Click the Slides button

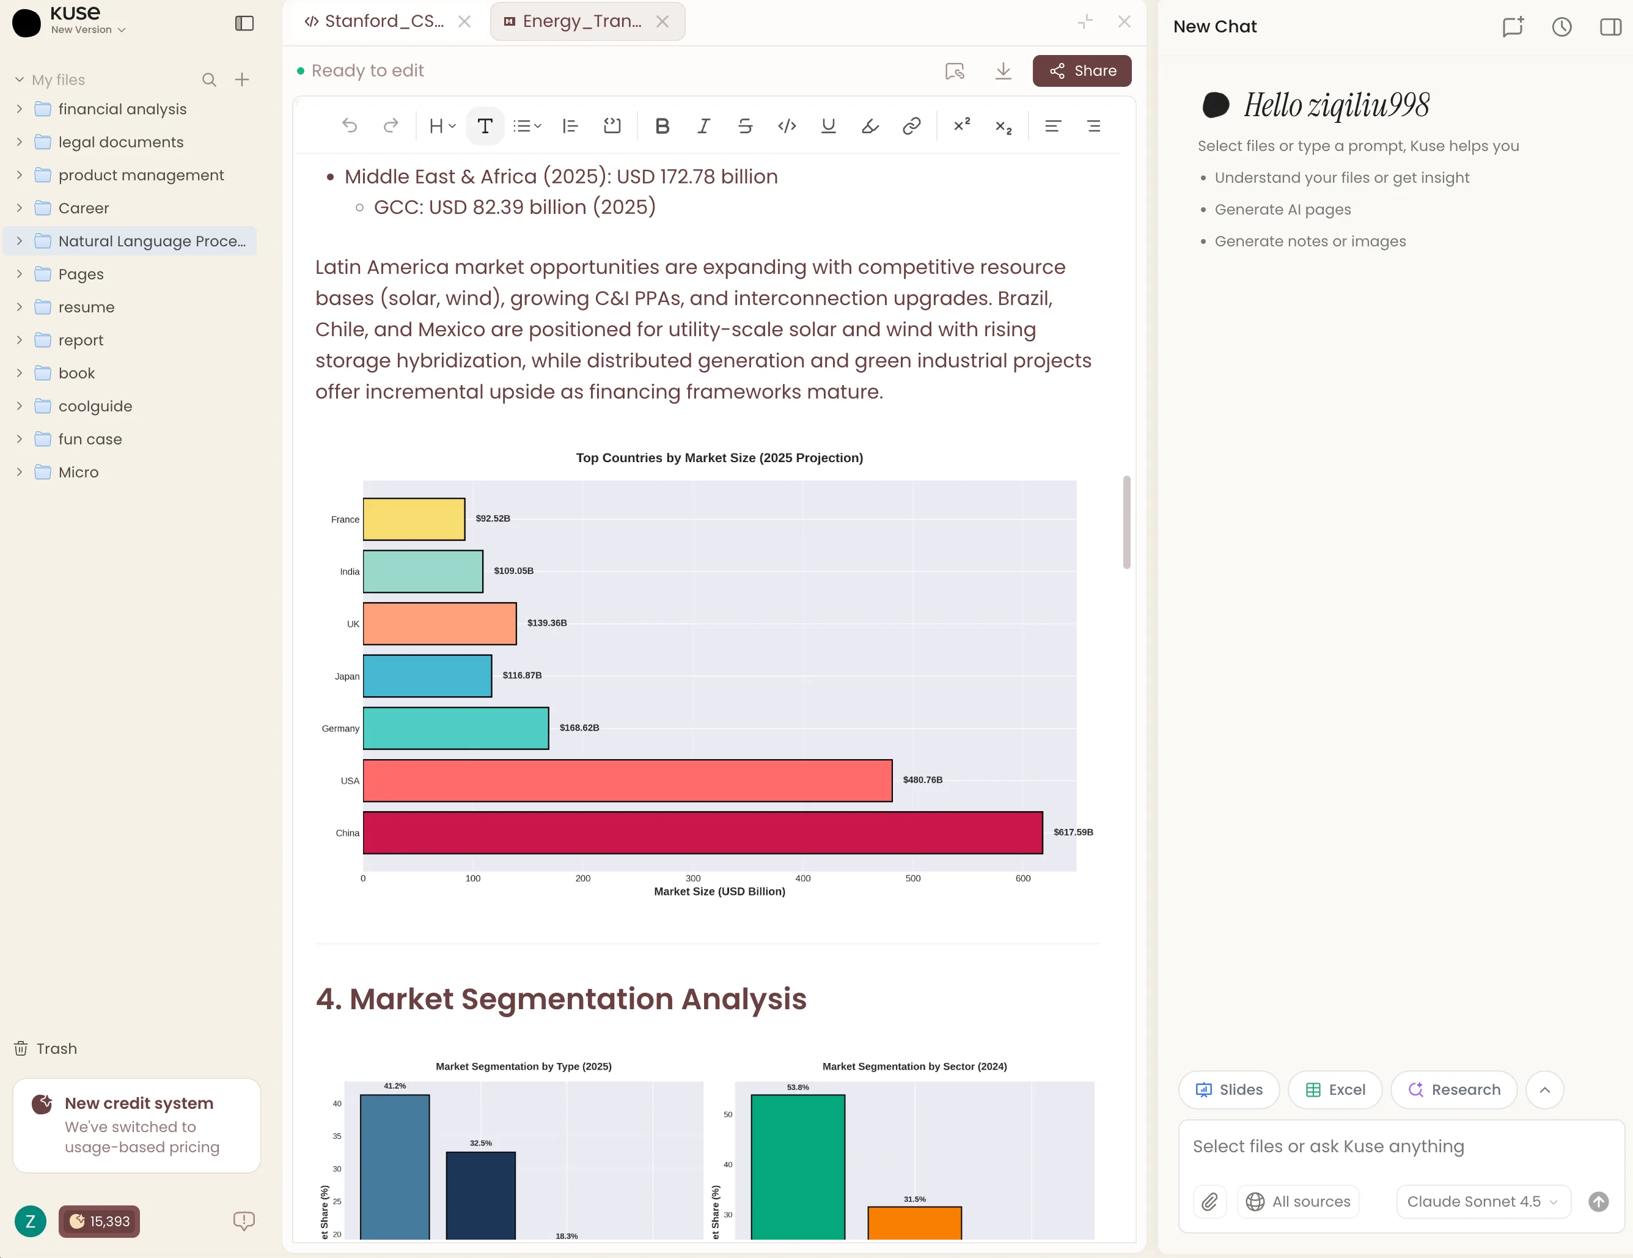click(1228, 1090)
